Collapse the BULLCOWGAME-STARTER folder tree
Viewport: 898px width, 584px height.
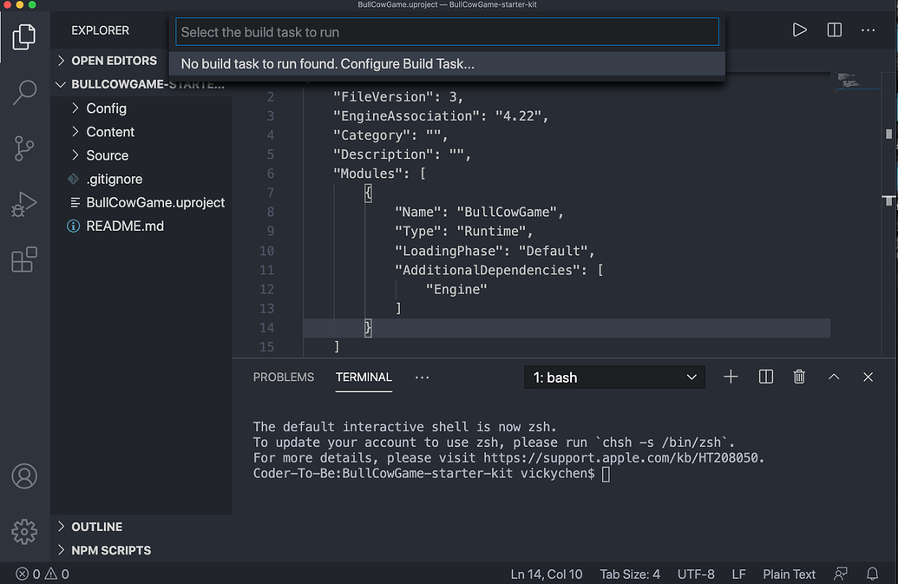click(60, 84)
